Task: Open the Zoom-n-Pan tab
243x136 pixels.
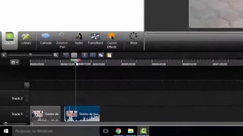Action: click(x=62, y=41)
